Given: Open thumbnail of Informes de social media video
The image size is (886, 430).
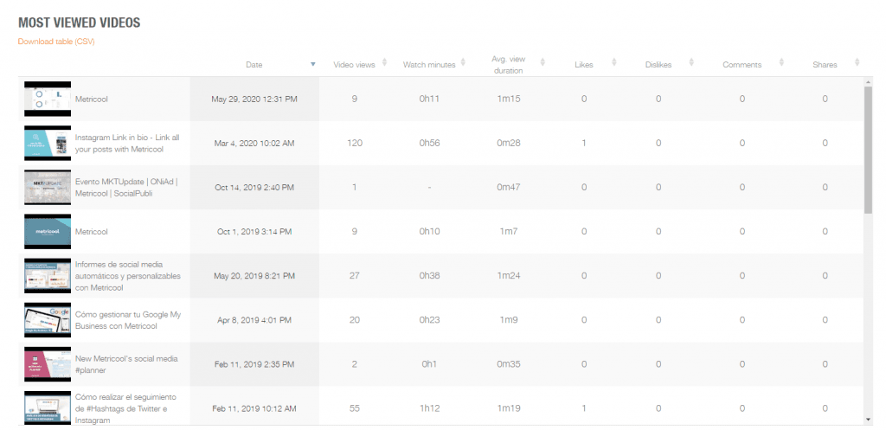Looking at the screenshot, I should [x=48, y=276].
